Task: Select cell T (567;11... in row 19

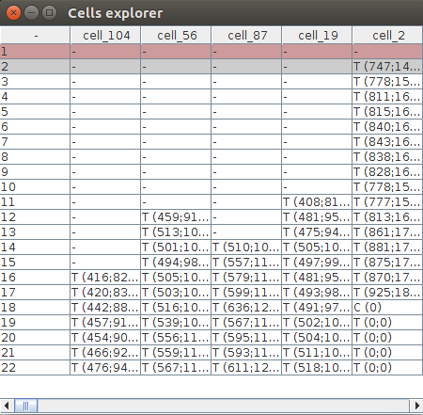Action: pos(246,323)
